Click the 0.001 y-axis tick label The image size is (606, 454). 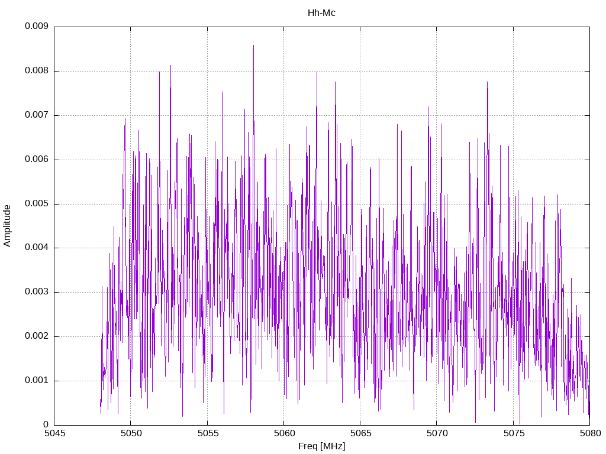37,381
